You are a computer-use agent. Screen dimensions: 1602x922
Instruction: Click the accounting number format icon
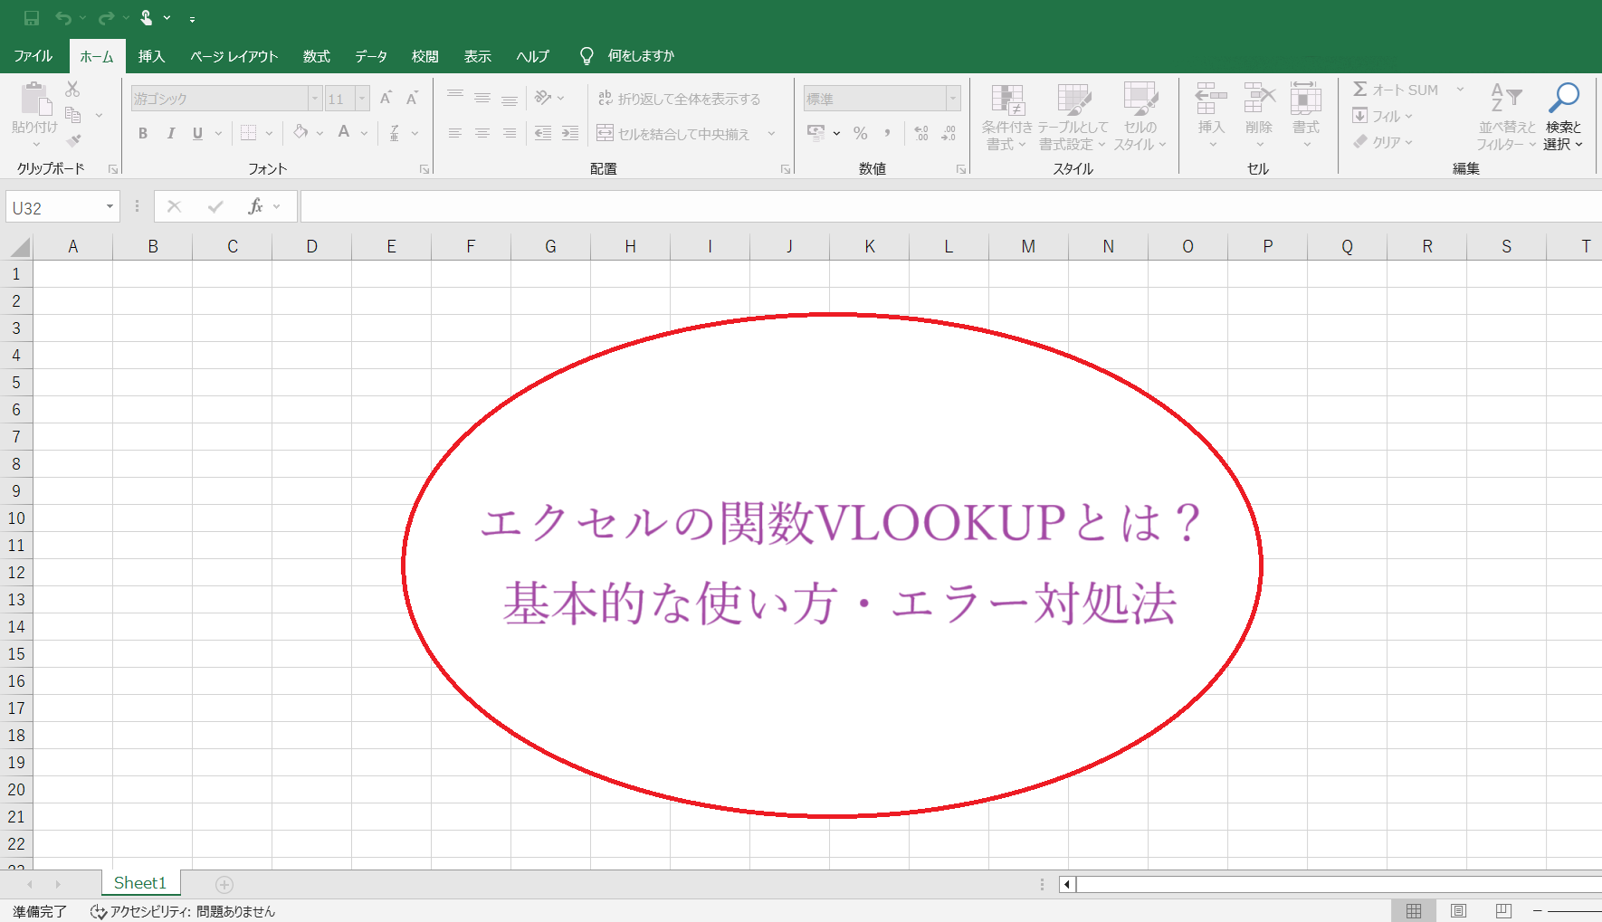(816, 133)
